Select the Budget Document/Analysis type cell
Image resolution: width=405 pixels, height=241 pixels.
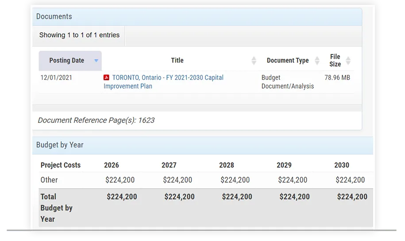coord(288,82)
